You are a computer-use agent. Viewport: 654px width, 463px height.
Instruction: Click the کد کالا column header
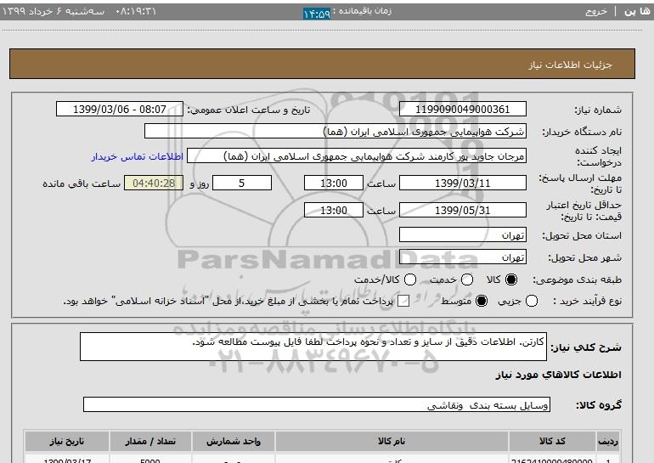pyautogui.click(x=552, y=441)
